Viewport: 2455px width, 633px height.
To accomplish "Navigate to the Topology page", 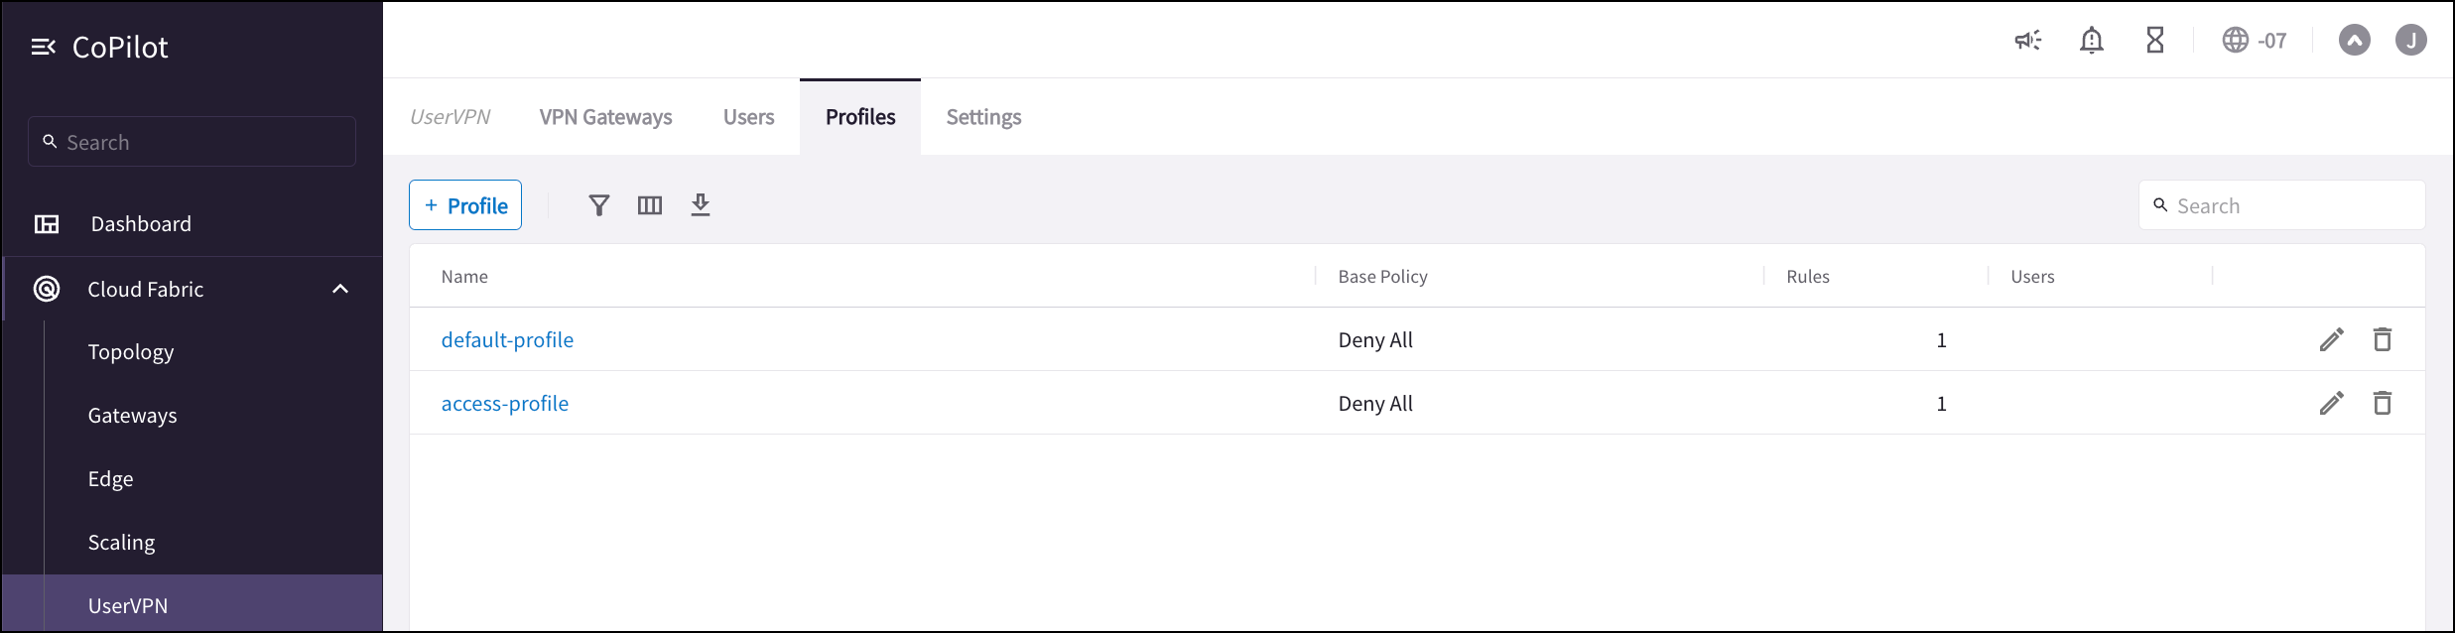I will [131, 350].
